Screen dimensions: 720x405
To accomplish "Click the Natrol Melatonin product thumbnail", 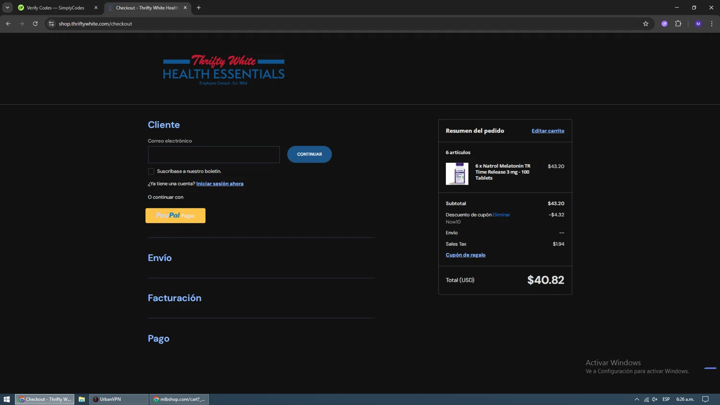I will click(457, 174).
